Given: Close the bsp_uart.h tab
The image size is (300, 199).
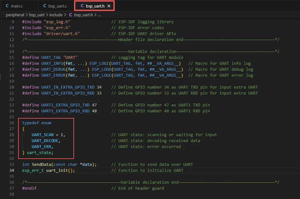Looking at the screenshot, I should click(x=109, y=6).
